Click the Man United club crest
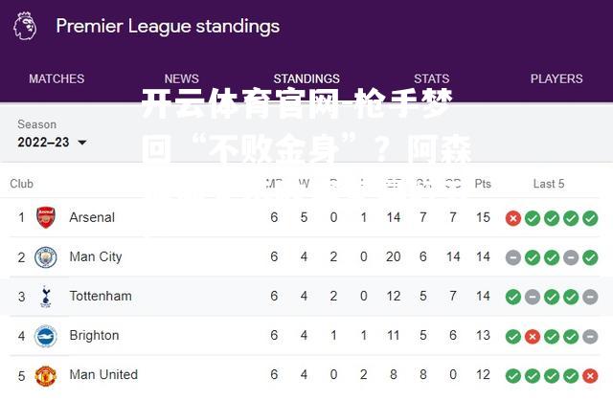The width and height of the screenshot is (613, 400). tap(46, 375)
